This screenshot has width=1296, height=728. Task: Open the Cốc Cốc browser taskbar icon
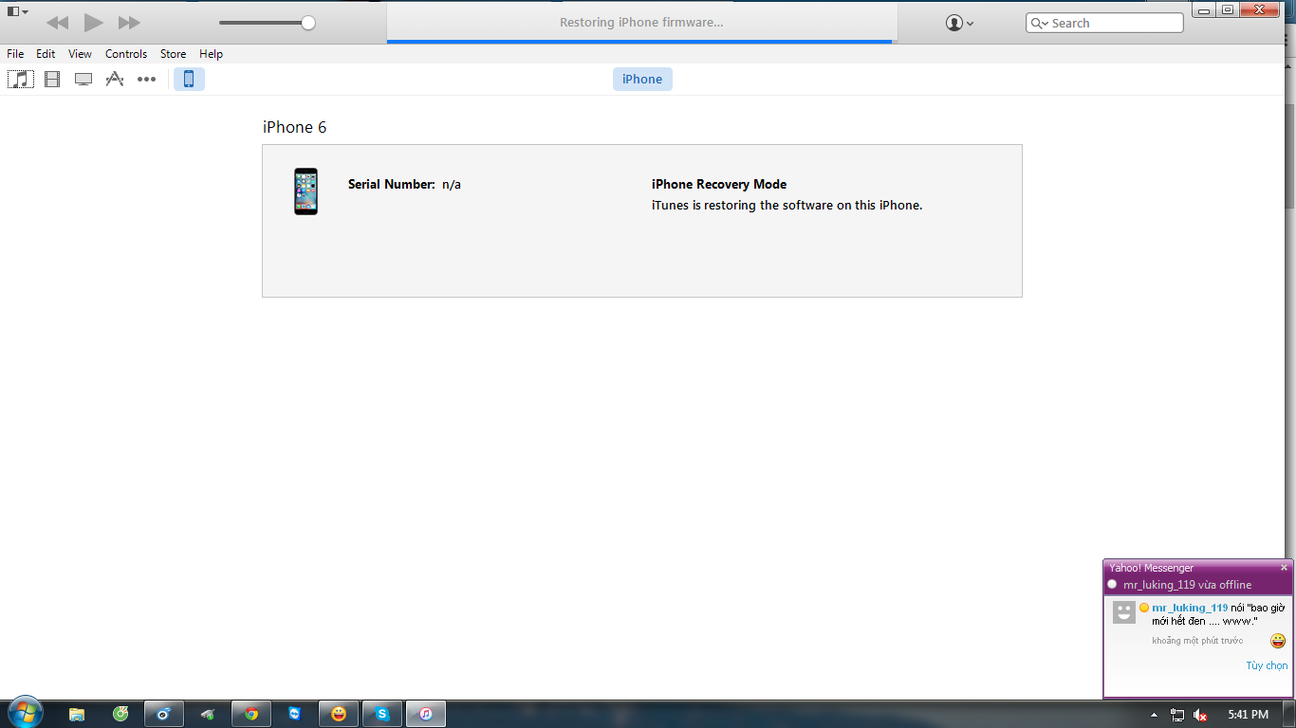120,714
